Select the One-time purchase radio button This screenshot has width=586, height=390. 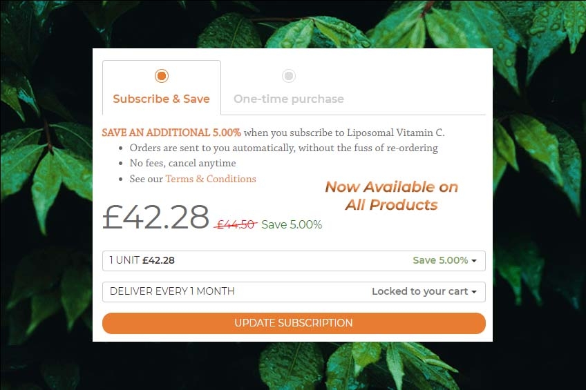pos(289,76)
